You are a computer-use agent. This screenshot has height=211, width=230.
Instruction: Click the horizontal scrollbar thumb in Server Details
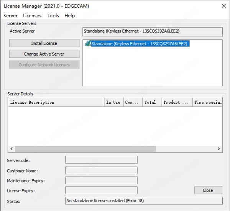(x=85, y=149)
